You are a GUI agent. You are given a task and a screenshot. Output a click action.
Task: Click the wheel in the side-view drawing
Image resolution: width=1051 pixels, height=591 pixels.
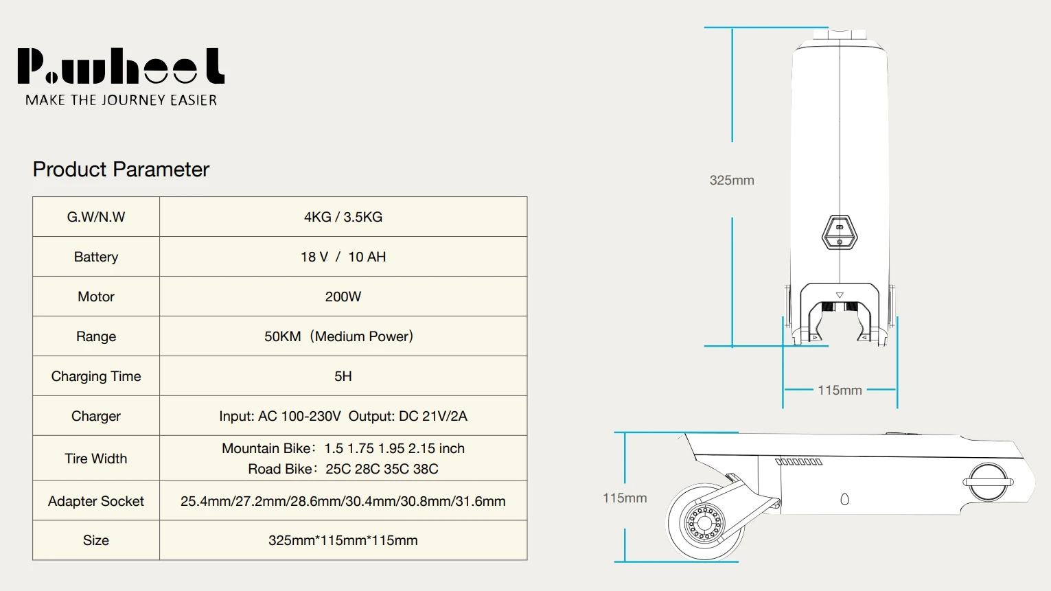pyautogui.click(x=704, y=523)
